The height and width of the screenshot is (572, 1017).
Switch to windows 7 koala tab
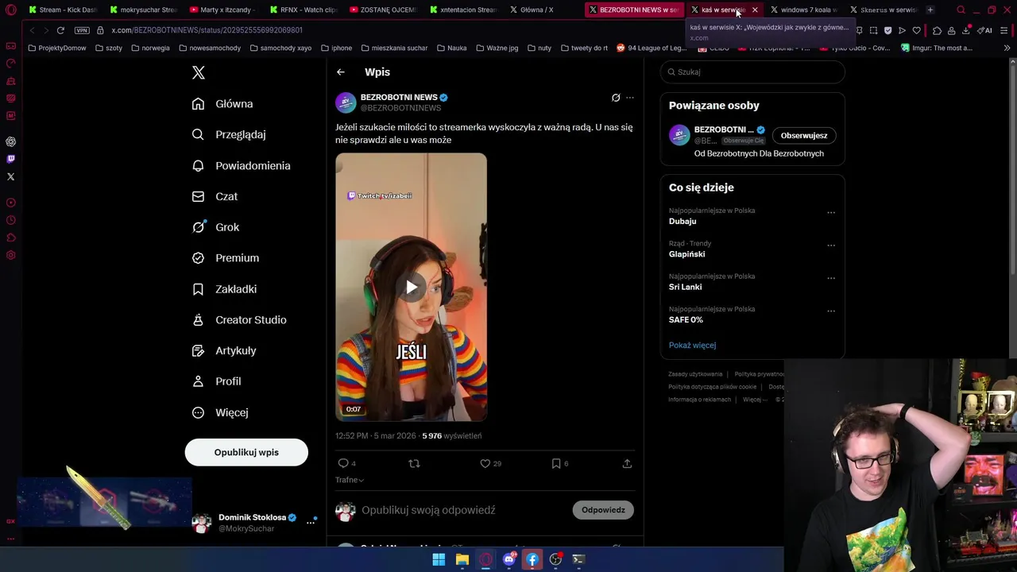(802, 10)
